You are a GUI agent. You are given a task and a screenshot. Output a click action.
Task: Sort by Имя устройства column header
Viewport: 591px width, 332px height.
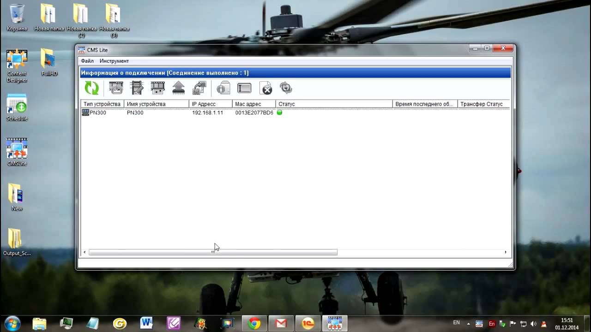coord(157,104)
